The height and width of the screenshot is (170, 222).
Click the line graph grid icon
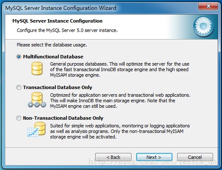[x=33, y=132]
